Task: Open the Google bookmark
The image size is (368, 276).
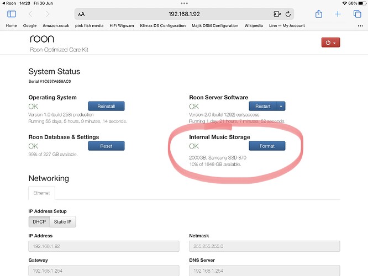Action: coord(30,25)
